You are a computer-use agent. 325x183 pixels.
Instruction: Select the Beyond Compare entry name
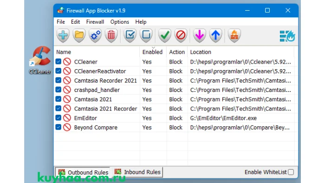(x=96, y=127)
